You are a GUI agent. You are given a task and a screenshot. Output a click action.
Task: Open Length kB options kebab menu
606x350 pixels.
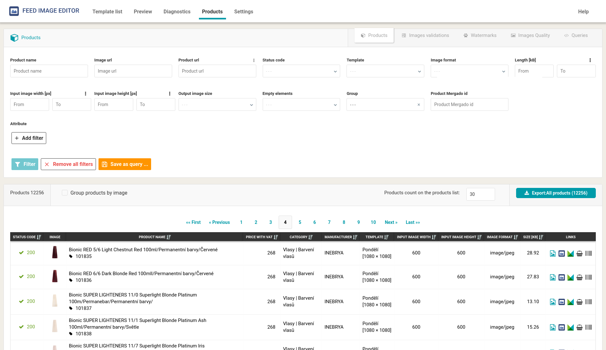590,60
